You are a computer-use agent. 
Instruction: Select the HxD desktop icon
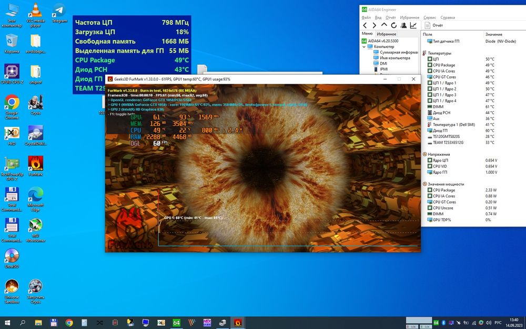(12, 136)
